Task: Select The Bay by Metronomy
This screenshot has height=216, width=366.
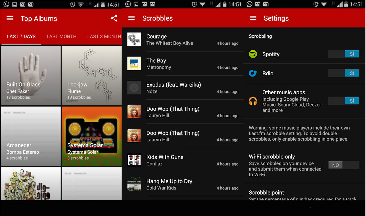Action: point(183,64)
